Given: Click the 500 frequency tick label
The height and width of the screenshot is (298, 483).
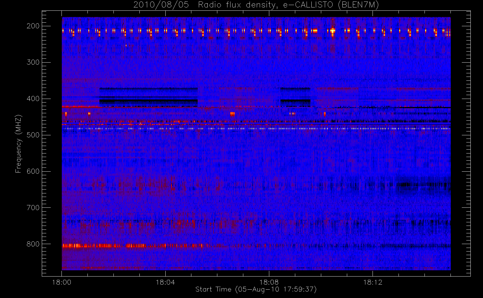Looking at the screenshot, I should [33, 135].
